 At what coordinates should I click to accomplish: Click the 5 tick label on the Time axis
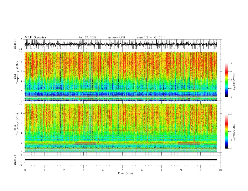tap(122, 170)
